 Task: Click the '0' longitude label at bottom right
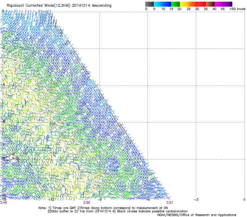pyautogui.click(x=244, y=200)
